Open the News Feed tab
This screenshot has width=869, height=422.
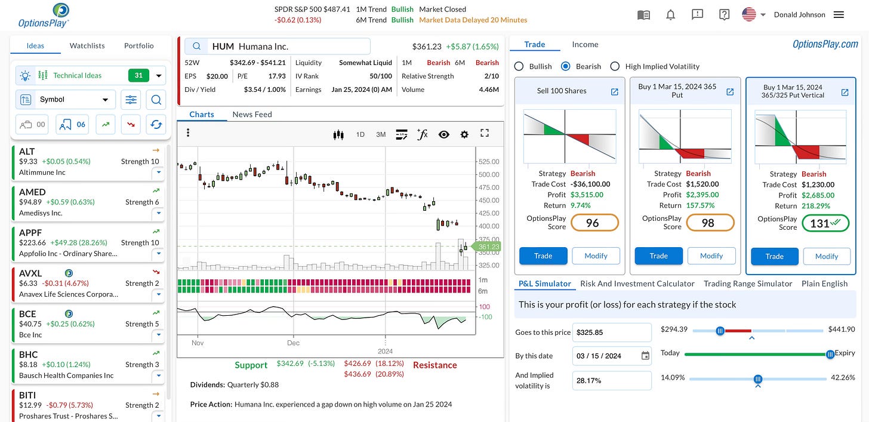pos(252,114)
